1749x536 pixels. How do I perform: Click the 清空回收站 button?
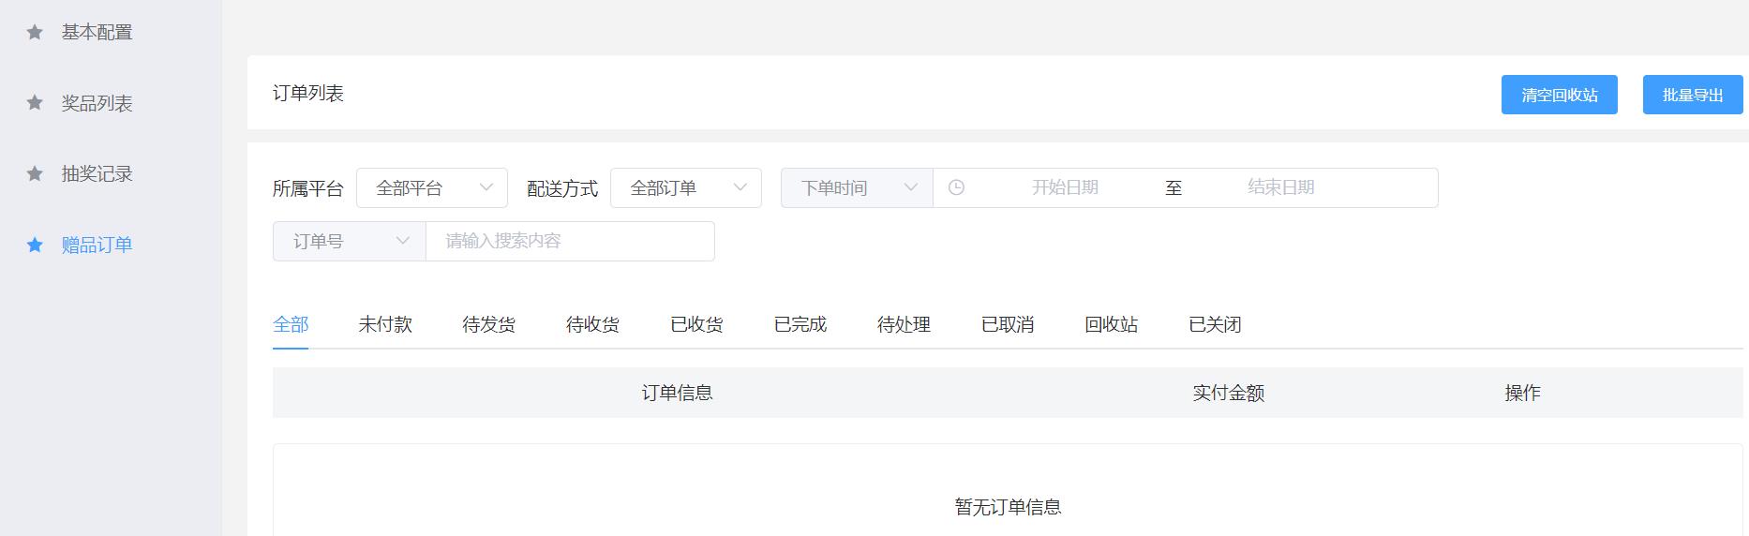point(1559,95)
